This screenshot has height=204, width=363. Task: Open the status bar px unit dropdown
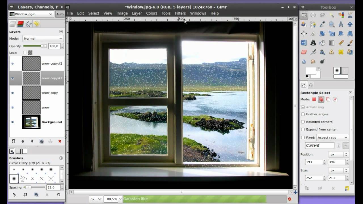(96, 199)
